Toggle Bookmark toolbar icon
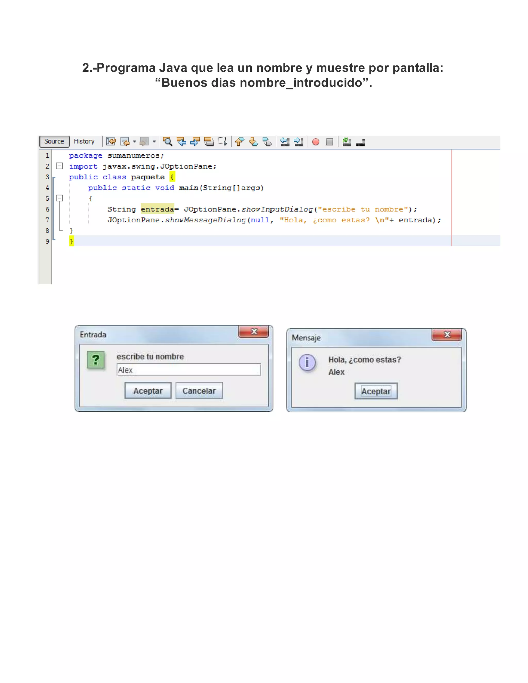Viewport: 528px width, 683px height. tap(267, 142)
